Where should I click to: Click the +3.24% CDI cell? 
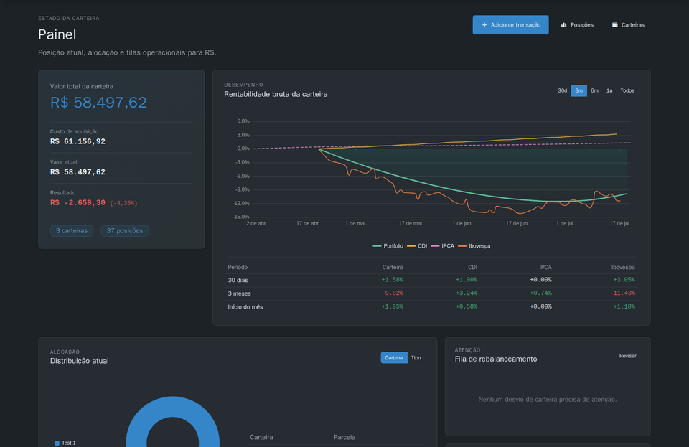pyautogui.click(x=467, y=293)
